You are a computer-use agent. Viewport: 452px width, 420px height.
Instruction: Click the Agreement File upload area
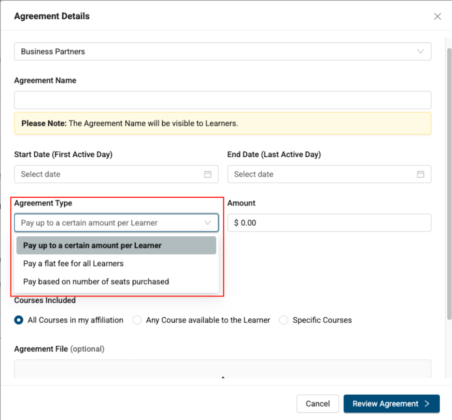click(223, 369)
